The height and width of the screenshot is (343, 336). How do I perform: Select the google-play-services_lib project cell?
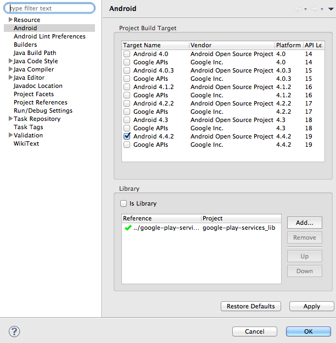click(x=239, y=228)
